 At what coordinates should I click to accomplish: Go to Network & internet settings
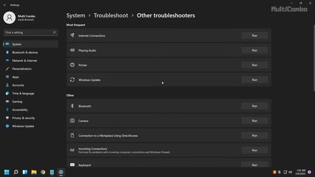(31, 60)
